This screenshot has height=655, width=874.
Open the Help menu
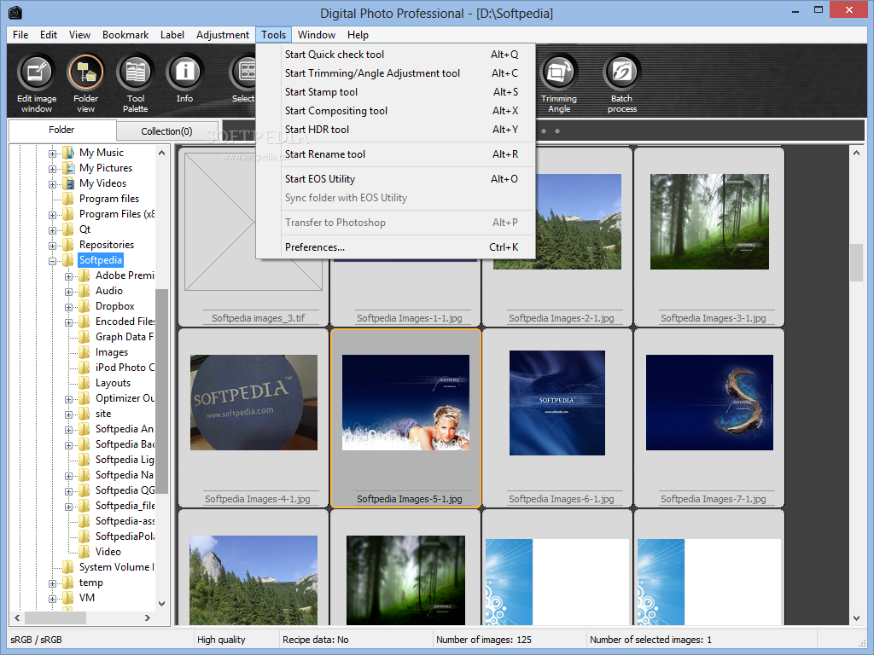[358, 34]
